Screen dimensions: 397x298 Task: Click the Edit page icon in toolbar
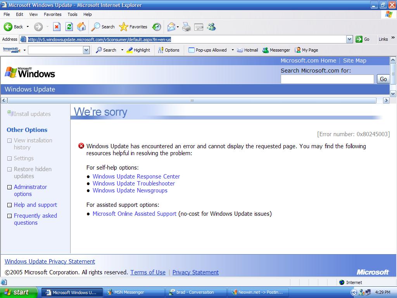(199, 27)
